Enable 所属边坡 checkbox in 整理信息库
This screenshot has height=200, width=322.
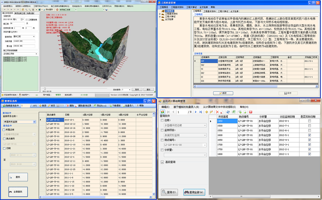(4, 130)
